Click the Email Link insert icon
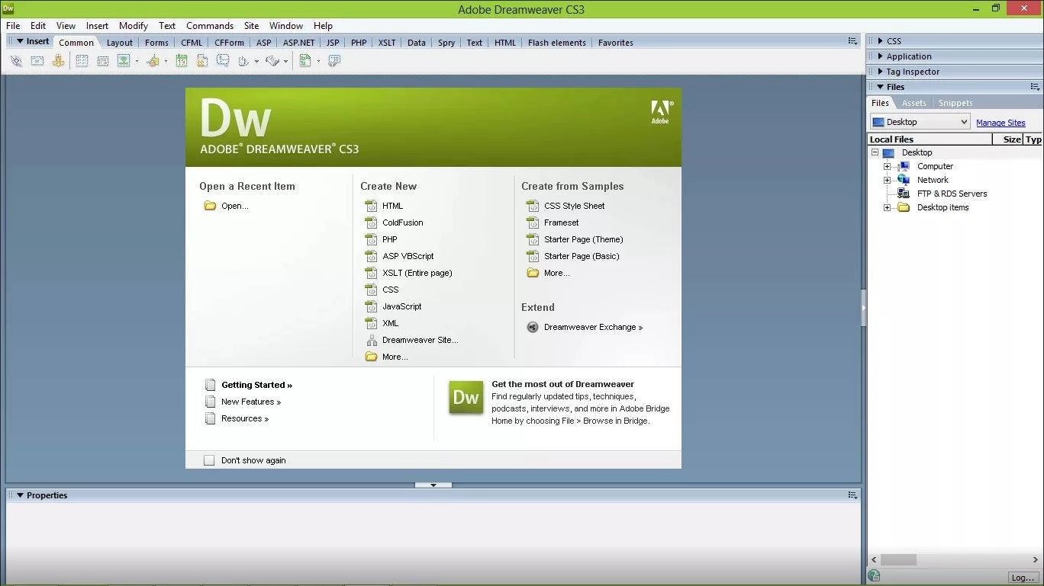Image resolution: width=1044 pixels, height=586 pixels. pyautogui.click(x=37, y=61)
